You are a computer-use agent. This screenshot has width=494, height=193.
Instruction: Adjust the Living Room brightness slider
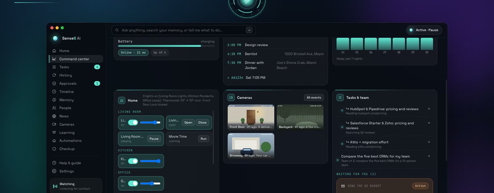(x=150, y=122)
